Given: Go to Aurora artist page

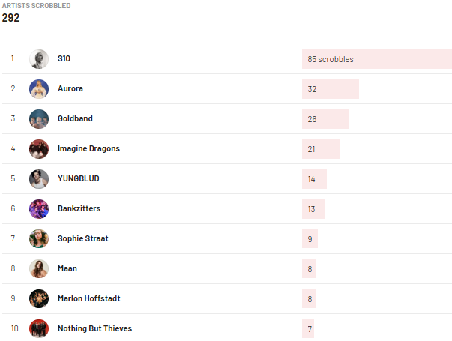Looking at the screenshot, I should pos(70,88).
